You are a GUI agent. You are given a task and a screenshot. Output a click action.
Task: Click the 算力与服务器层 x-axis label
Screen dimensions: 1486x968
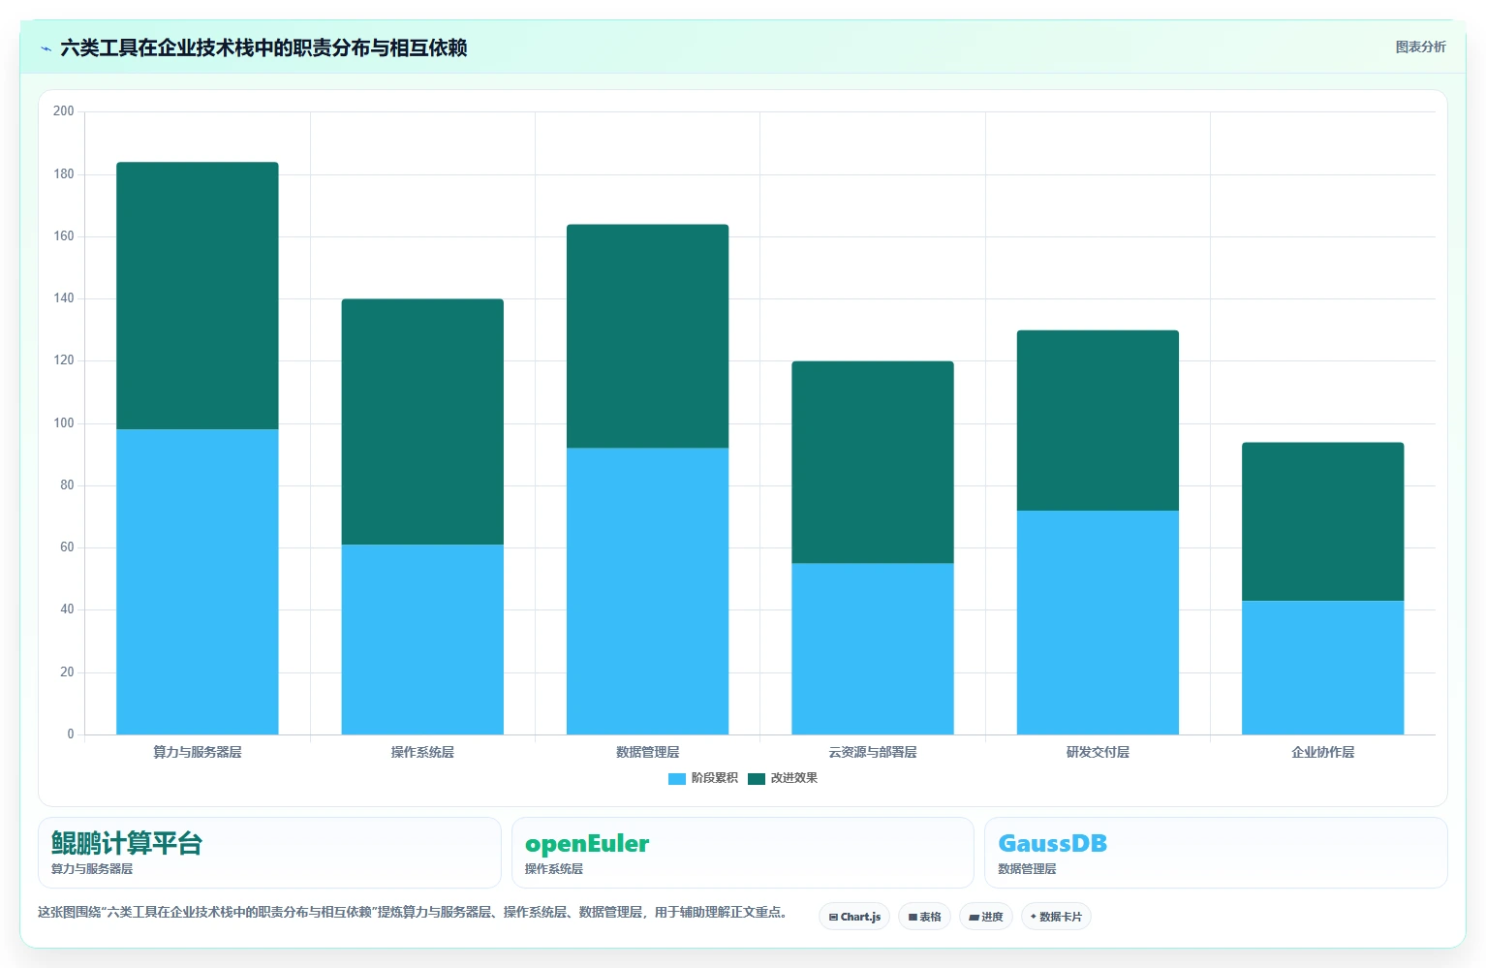point(198,752)
